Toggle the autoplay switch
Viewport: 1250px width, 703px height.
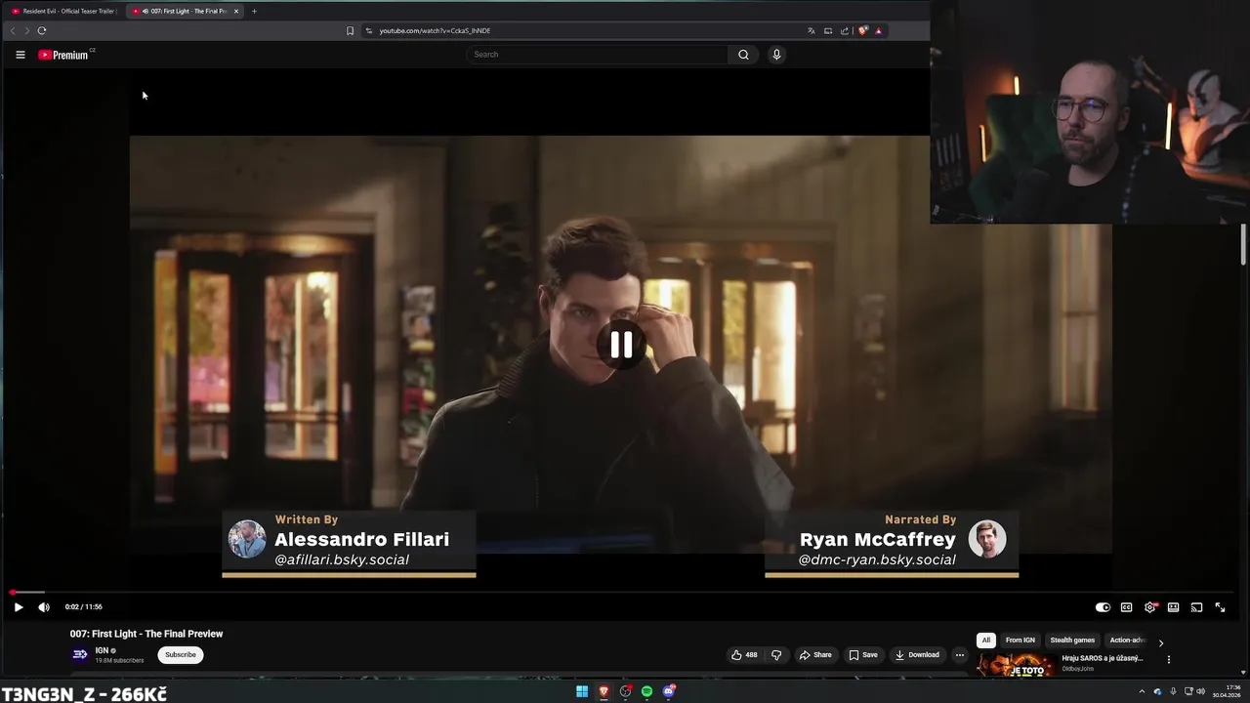coord(1103,607)
